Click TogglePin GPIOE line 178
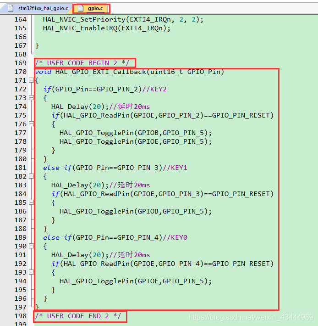 pyautogui.click(x=136, y=142)
